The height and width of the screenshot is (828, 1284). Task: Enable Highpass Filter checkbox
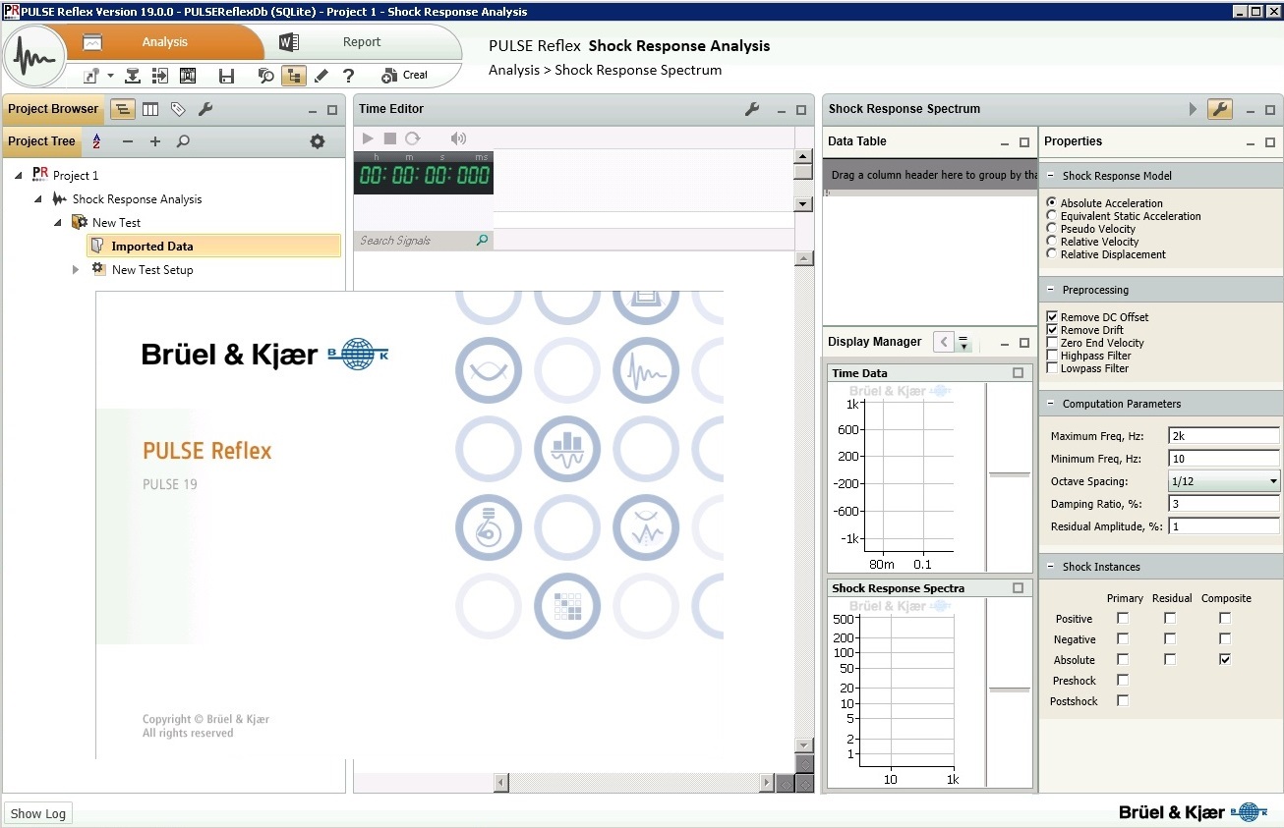point(1053,356)
